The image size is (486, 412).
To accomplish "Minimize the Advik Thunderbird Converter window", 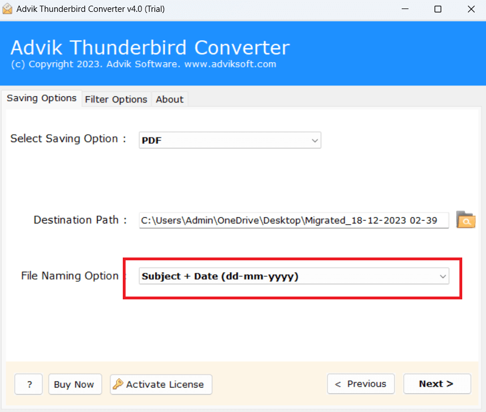I will [x=405, y=9].
